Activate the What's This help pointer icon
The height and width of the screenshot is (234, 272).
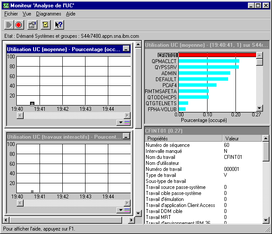pos(59,25)
